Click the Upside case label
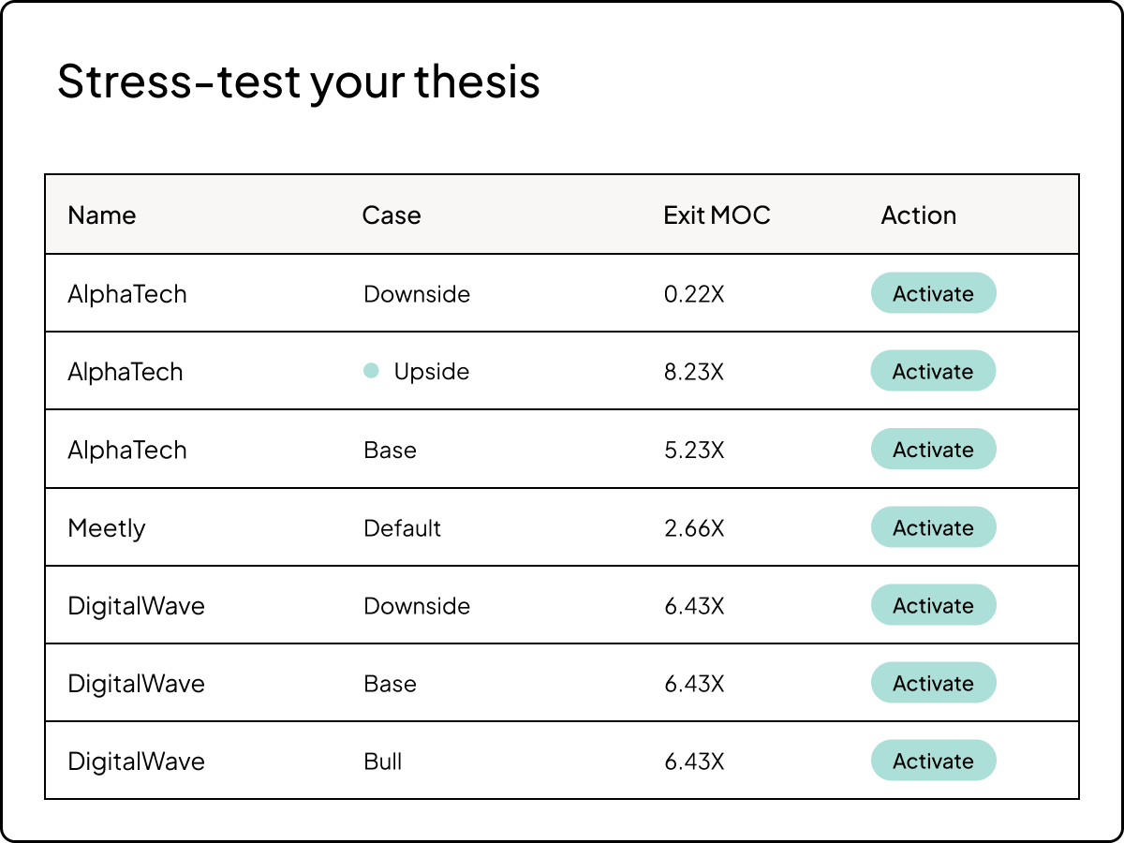Screen dimensions: 1124x843 431,372
